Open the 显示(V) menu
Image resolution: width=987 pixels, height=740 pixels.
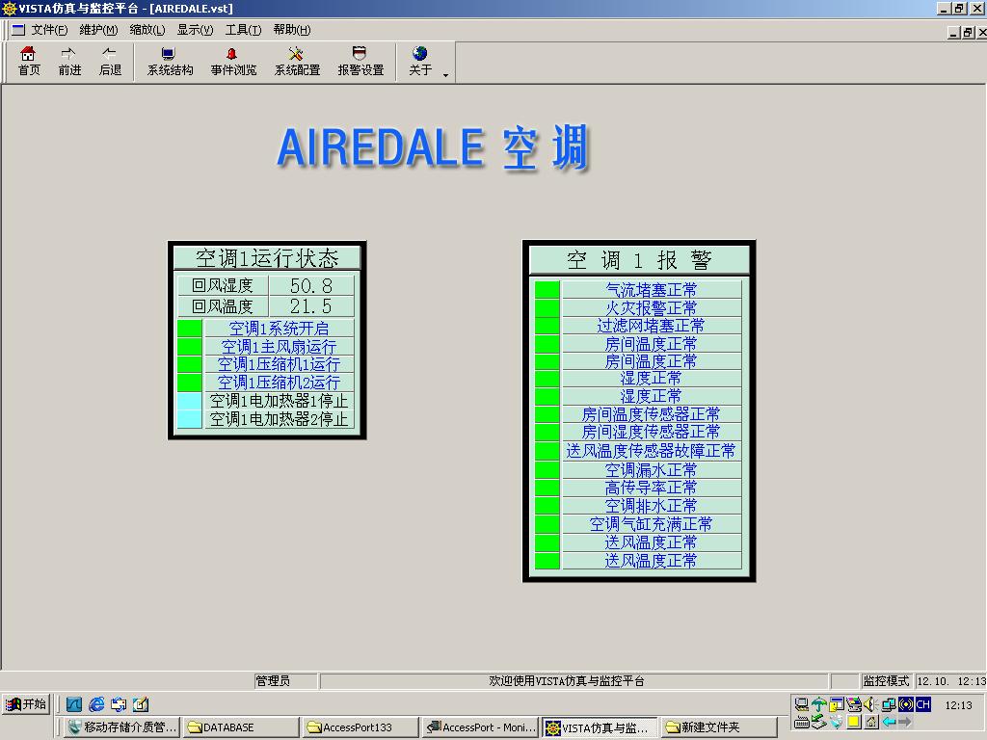coord(195,30)
